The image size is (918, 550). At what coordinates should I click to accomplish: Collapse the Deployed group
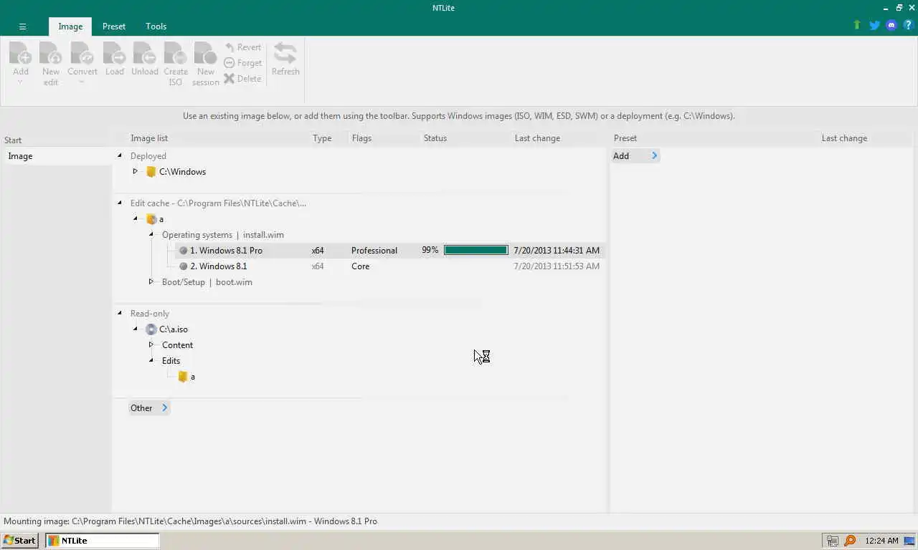(x=120, y=155)
